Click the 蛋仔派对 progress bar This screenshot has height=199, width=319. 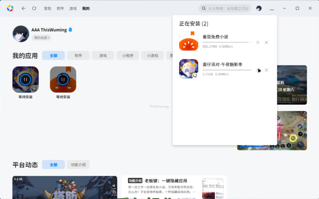pos(227,70)
